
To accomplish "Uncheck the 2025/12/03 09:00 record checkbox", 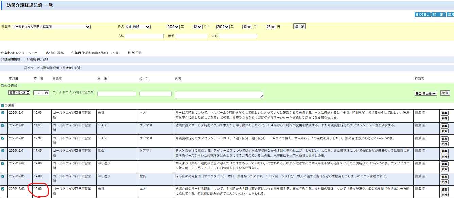I will tap(3, 176).
